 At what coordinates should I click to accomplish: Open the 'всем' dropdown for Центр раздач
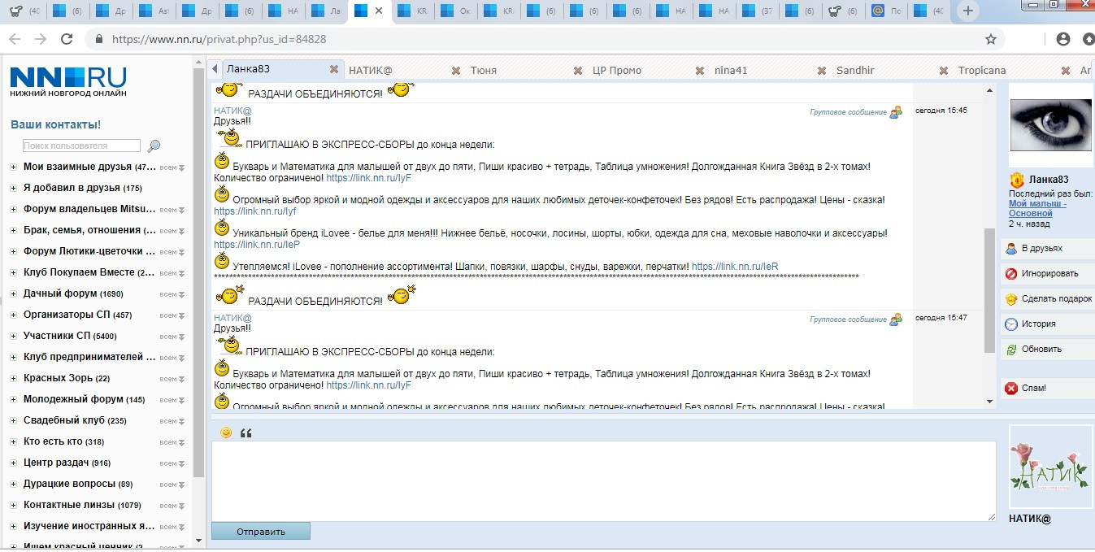coord(172,463)
